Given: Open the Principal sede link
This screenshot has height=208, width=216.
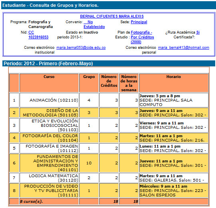Looking at the screenshot, I should point(139,22).
